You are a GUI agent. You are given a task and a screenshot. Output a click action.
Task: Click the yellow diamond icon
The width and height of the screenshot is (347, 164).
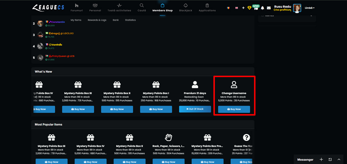click(250, 8)
